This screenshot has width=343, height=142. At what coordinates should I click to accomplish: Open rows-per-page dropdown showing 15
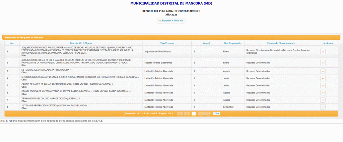pos(216,113)
